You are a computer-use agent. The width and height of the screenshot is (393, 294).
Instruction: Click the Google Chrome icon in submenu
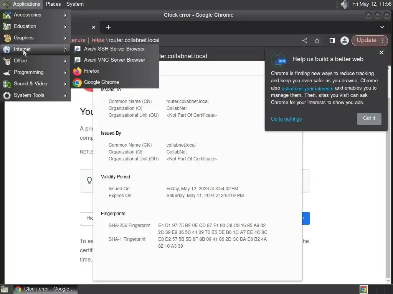(x=77, y=83)
